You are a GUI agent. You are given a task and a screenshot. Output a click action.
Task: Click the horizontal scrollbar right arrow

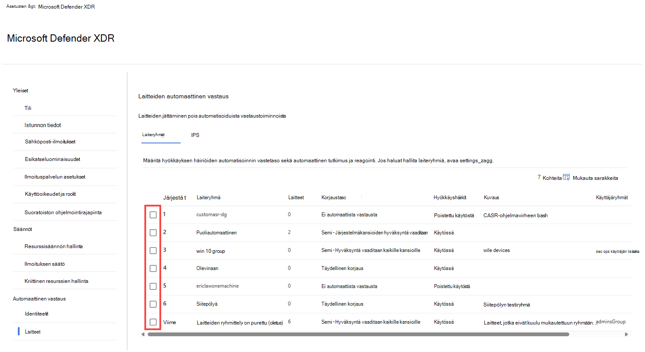pos(626,334)
